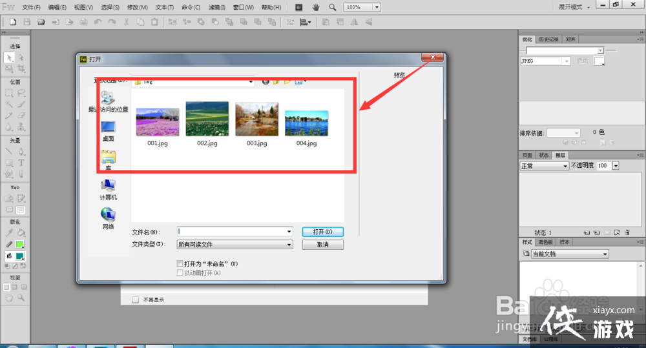
Task: Select the Hand tool in the top bar
Action: point(316,7)
